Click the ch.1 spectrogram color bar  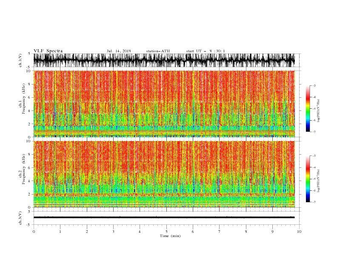click(x=308, y=109)
